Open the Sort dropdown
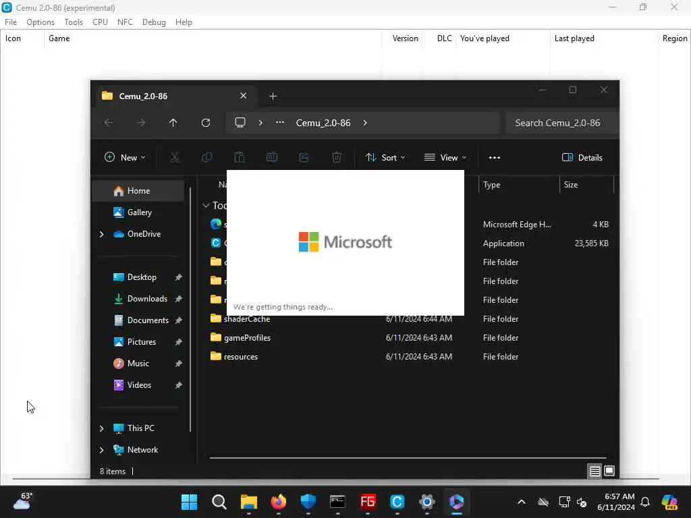This screenshot has height=518, width=691. [385, 157]
